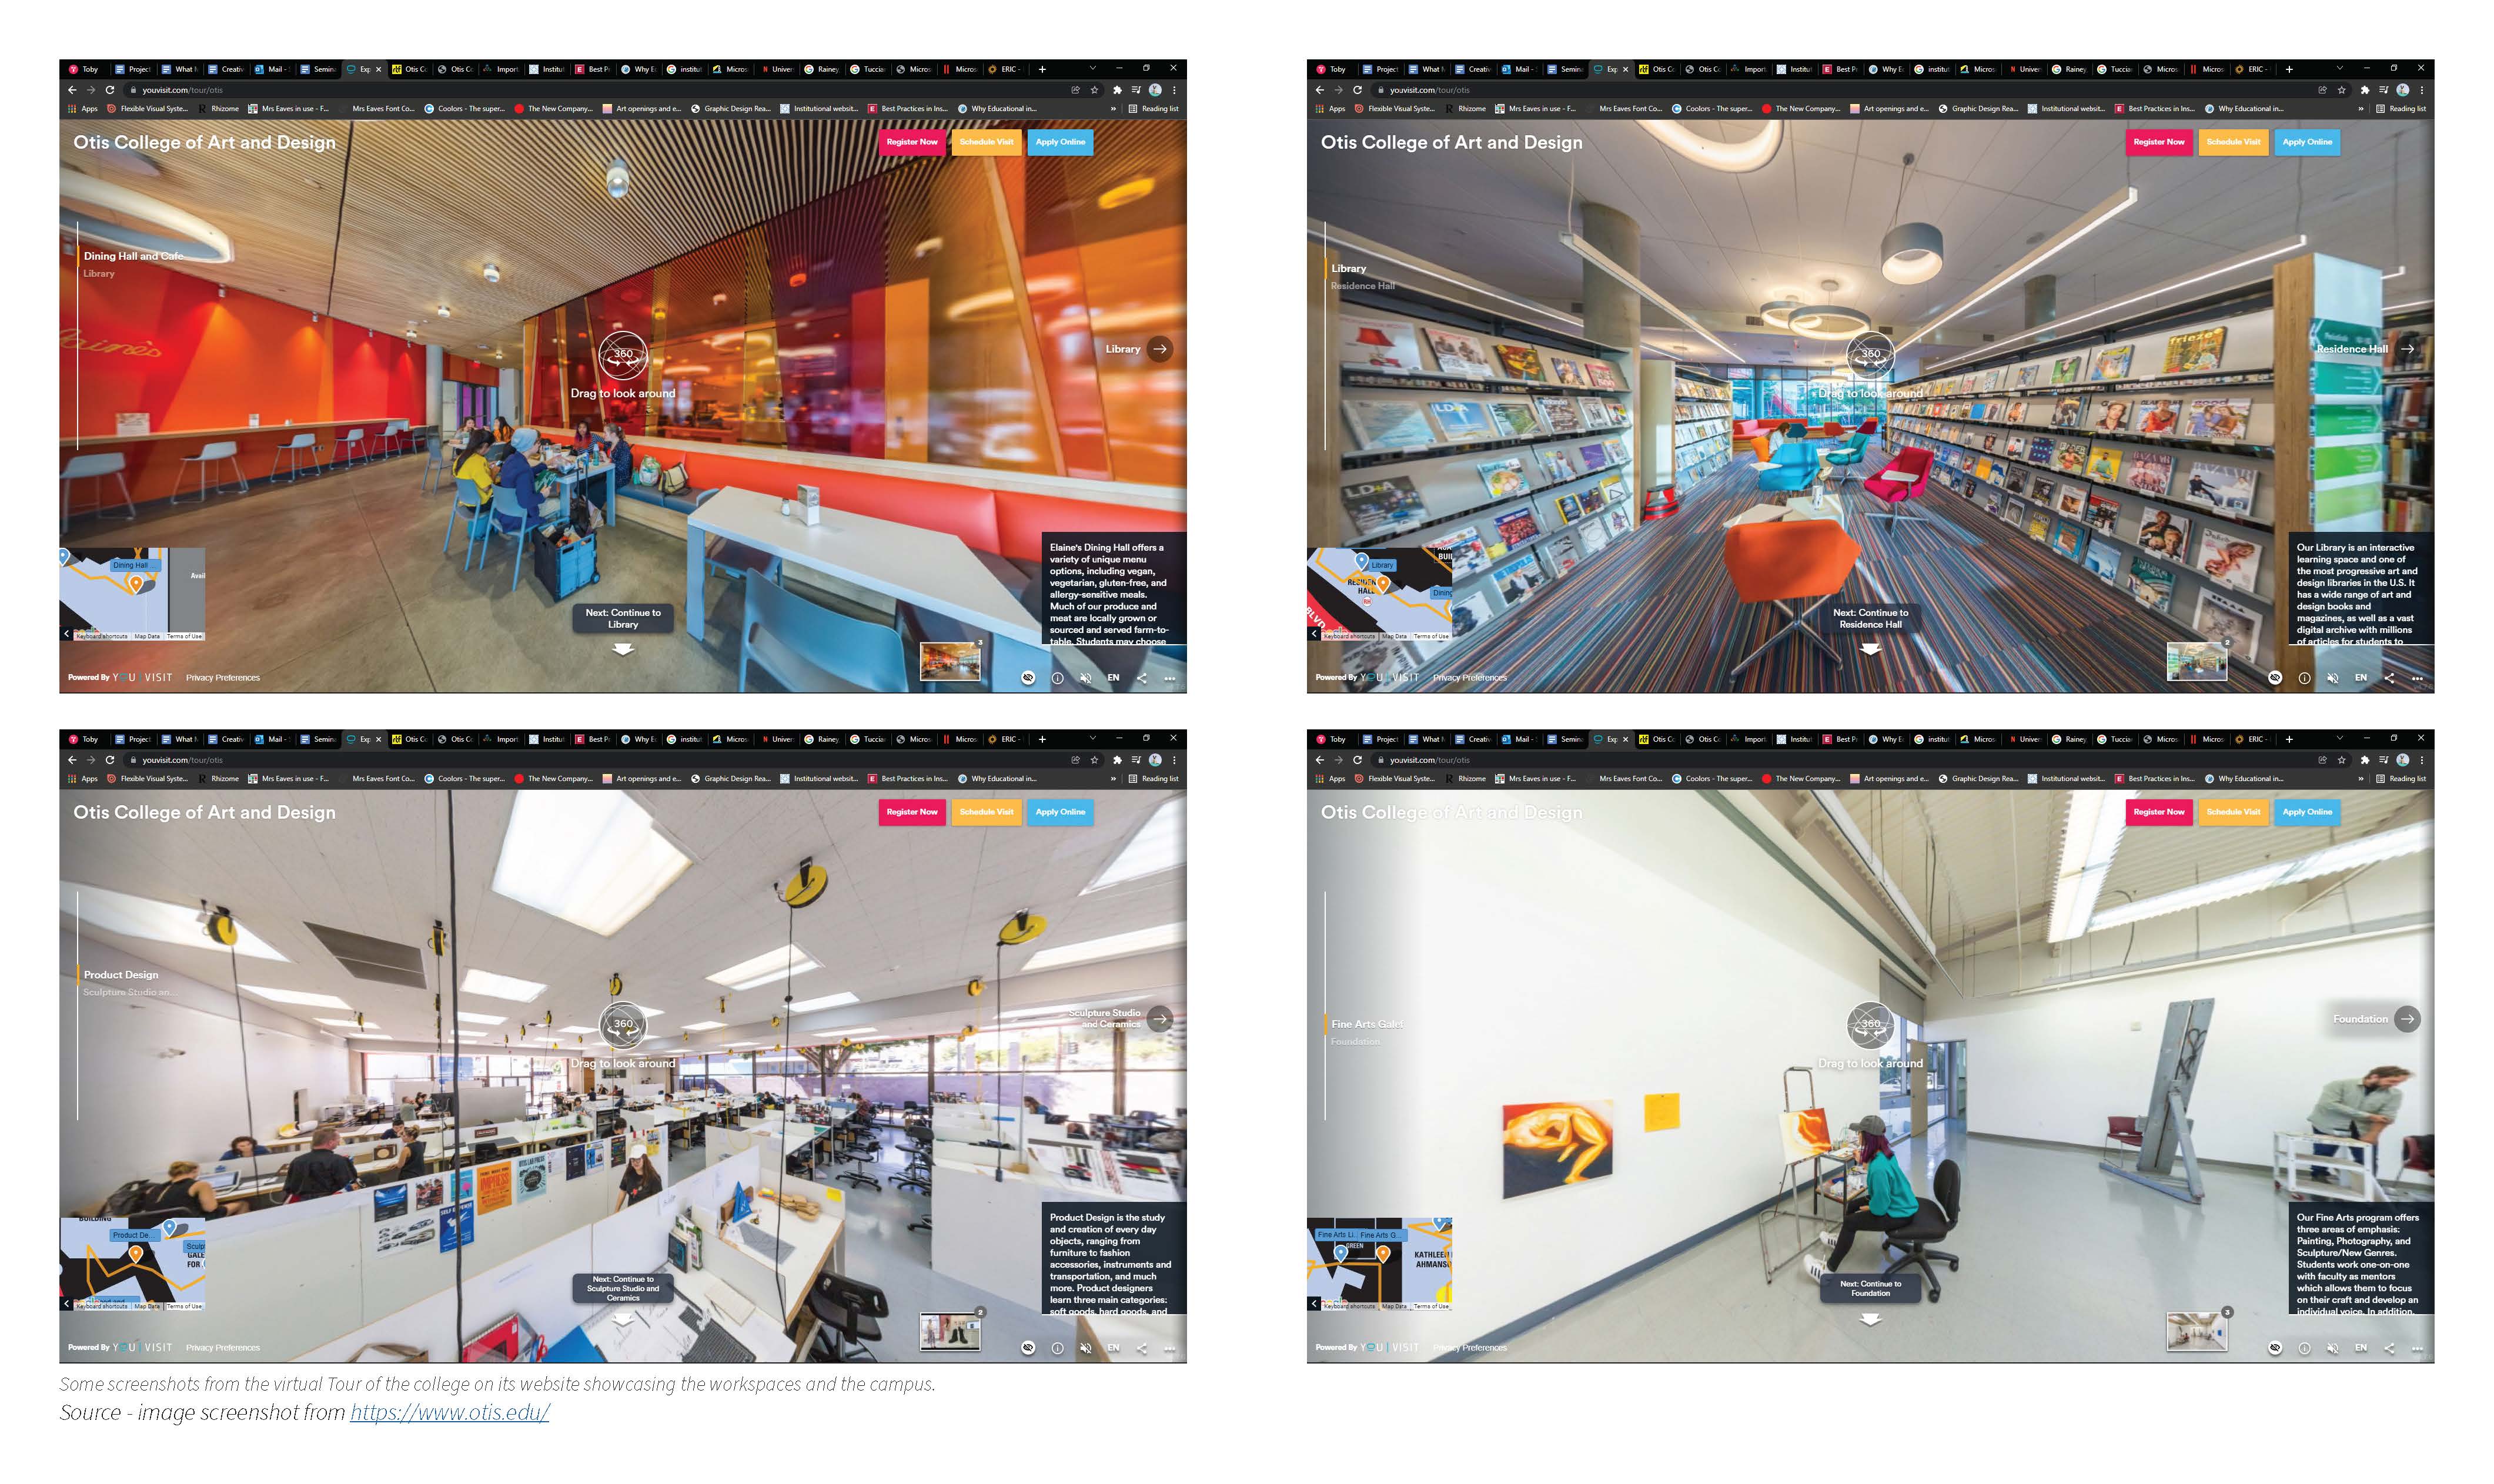Click yellow Schedule Visit button in Fine Arts tour

pos(2233,812)
